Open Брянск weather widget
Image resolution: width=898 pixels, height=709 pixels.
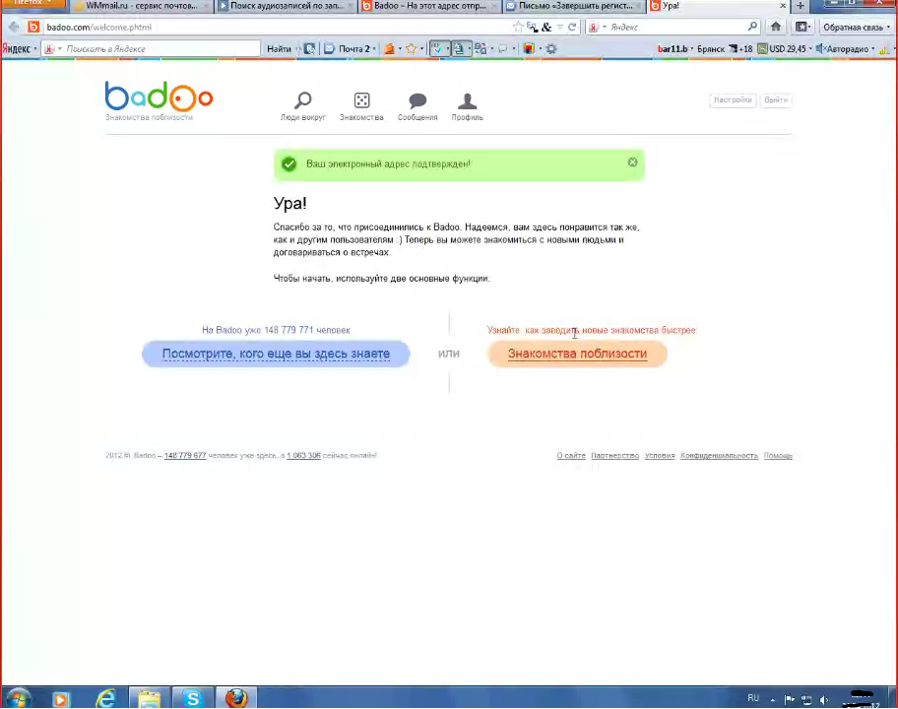tap(725, 48)
